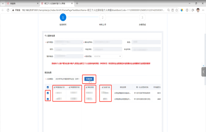Click the 联系电话 input field
This screenshot has height=132, width=206.
pyautogui.click(x=69, y=56)
